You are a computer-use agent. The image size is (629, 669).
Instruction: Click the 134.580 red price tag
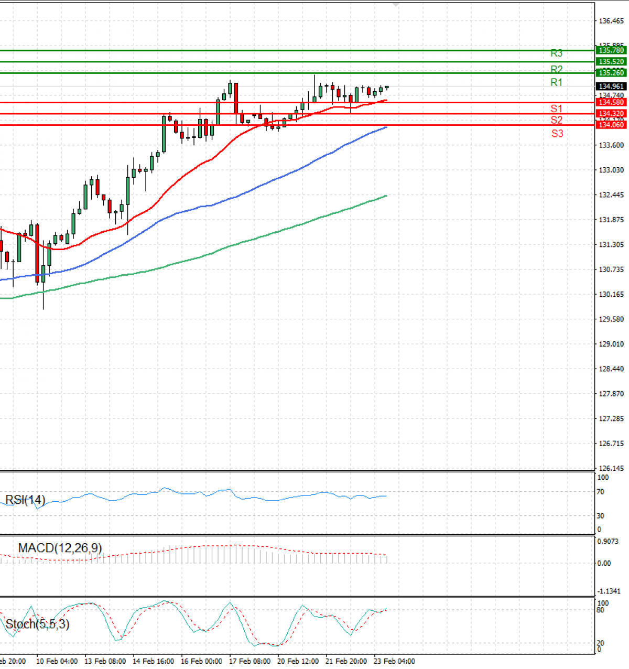click(611, 103)
